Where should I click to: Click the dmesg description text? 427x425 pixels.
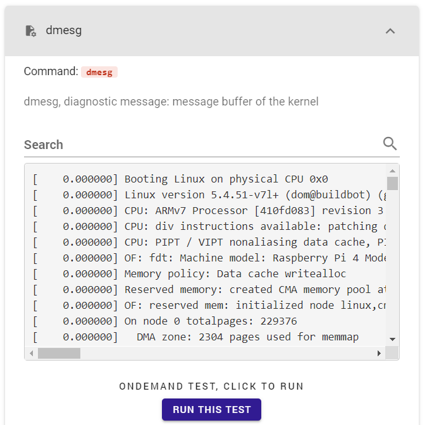(171, 101)
